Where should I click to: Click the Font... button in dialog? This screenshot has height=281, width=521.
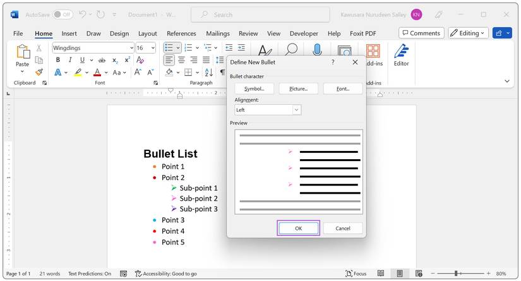(x=343, y=88)
